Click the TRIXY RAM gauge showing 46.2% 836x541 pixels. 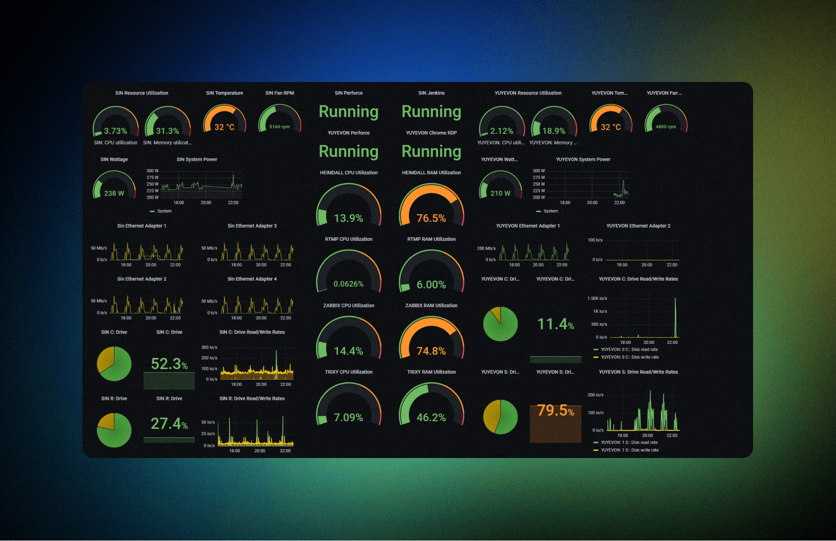pyautogui.click(x=431, y=405)
